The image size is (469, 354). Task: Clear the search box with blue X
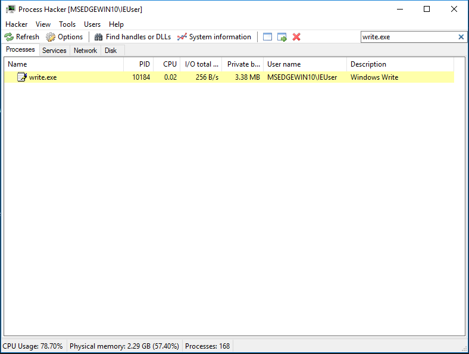pos(461,37)
